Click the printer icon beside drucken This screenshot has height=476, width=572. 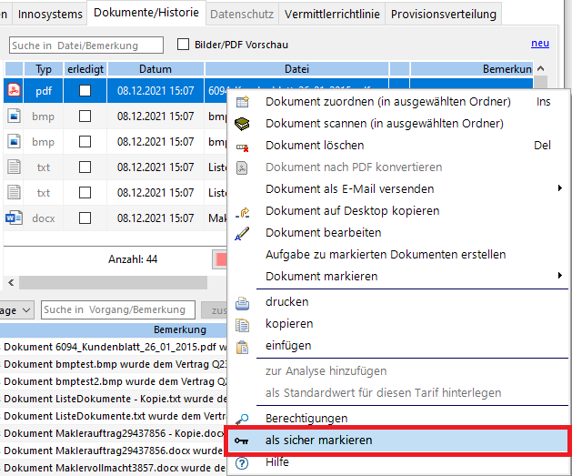[242, 302]
